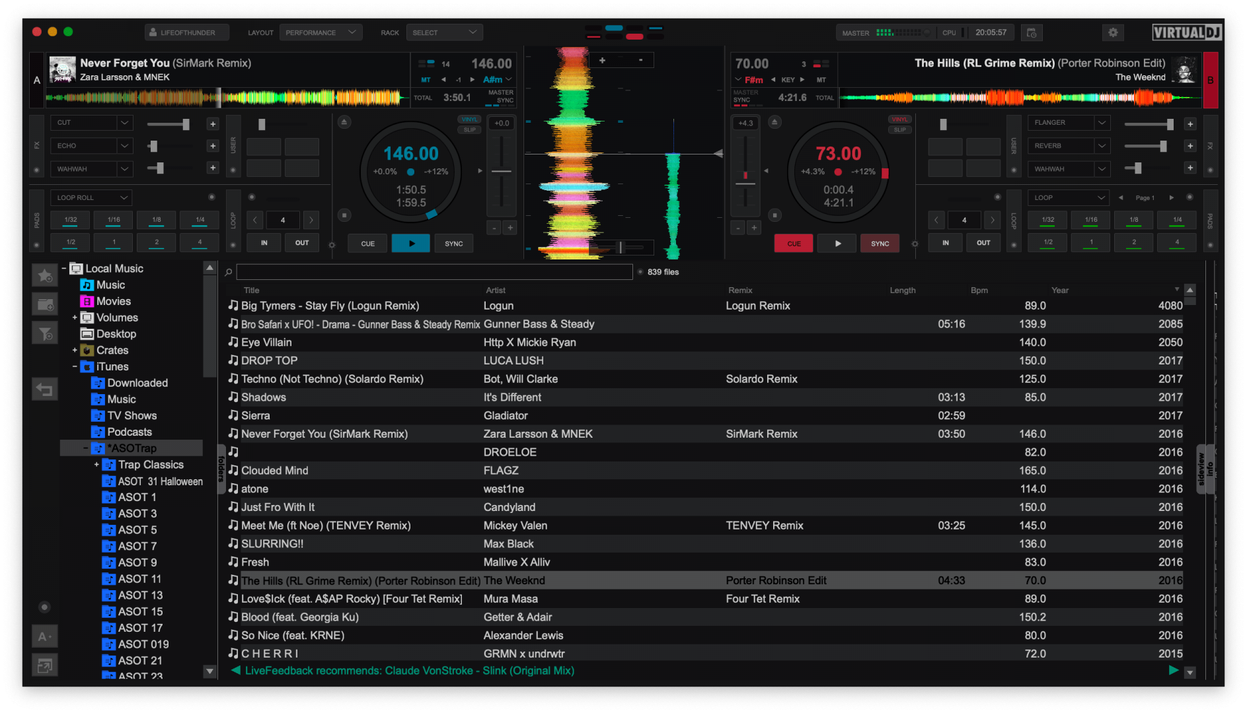This screenshot has height=713, width=1247.
Task: Collapse the iTunes folder
Action: 75,367
